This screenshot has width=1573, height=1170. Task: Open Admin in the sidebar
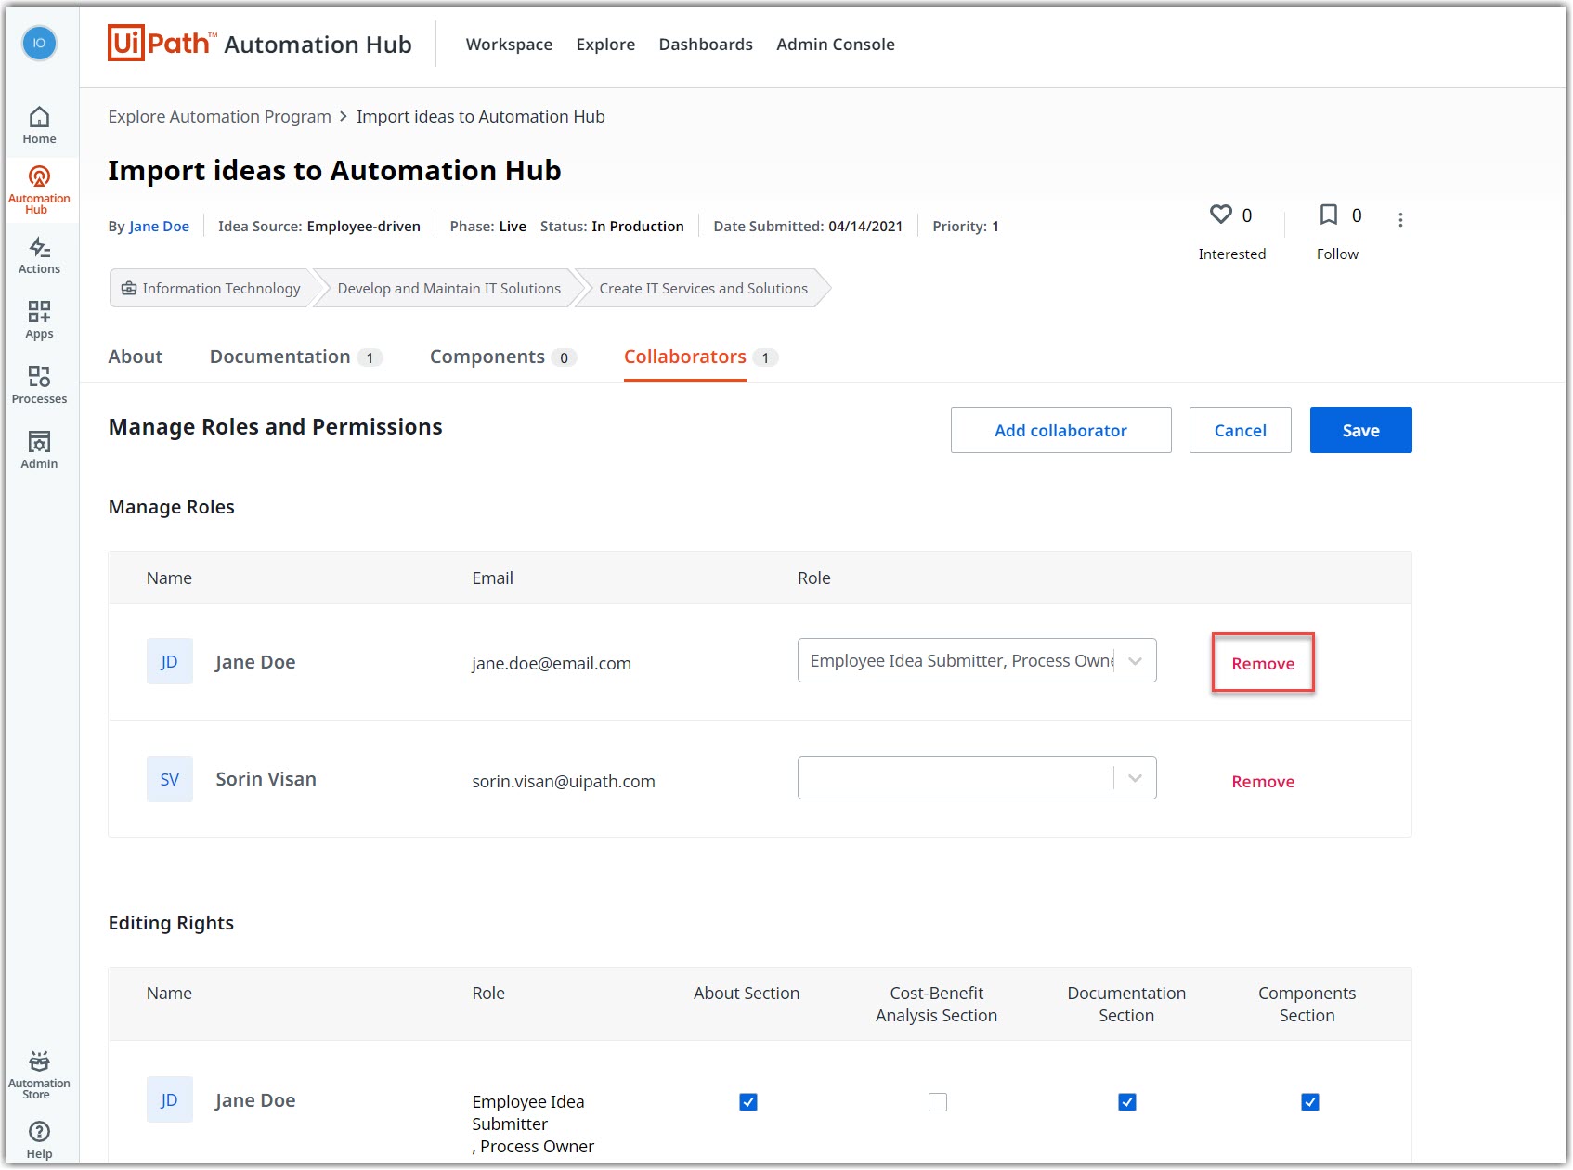(x=39, y=450)
